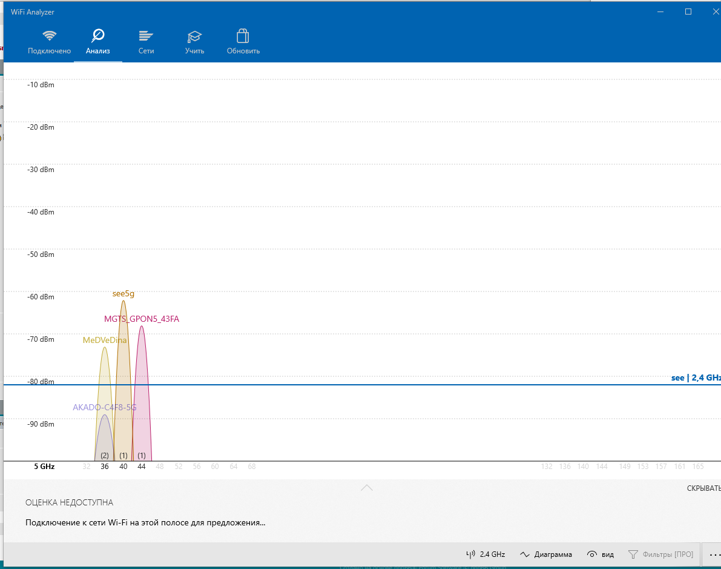
Task: Click the Фильтры [ПРО] funnel icon
Action: 633,554
